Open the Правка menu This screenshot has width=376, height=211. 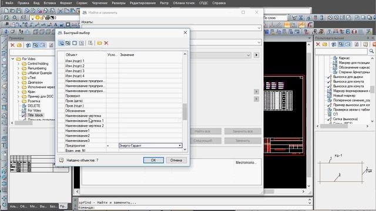(23, 3)
